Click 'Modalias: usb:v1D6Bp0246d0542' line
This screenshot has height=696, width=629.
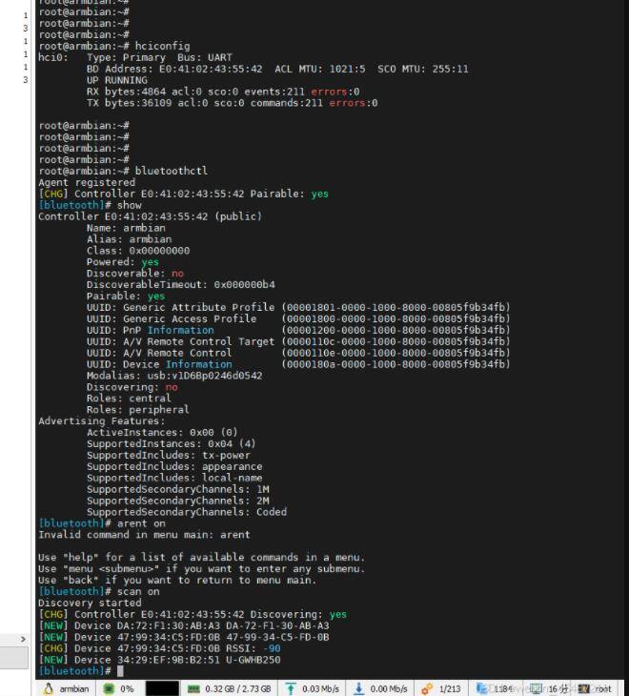click(174, 376)
